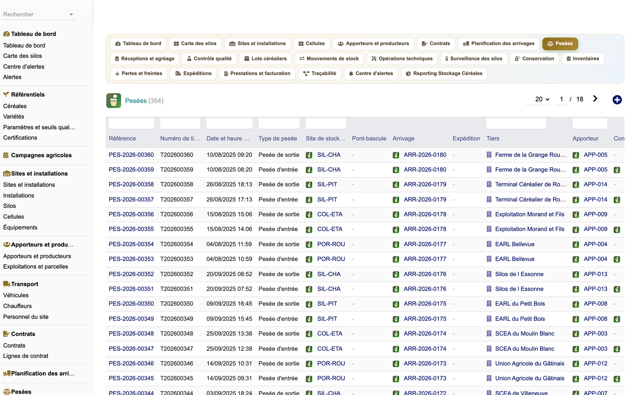The image size is (638, 395).
Task: Click arrival icon beside ARR-2026-0176 in PES-2026-00352 row
Action: (396, 274)
